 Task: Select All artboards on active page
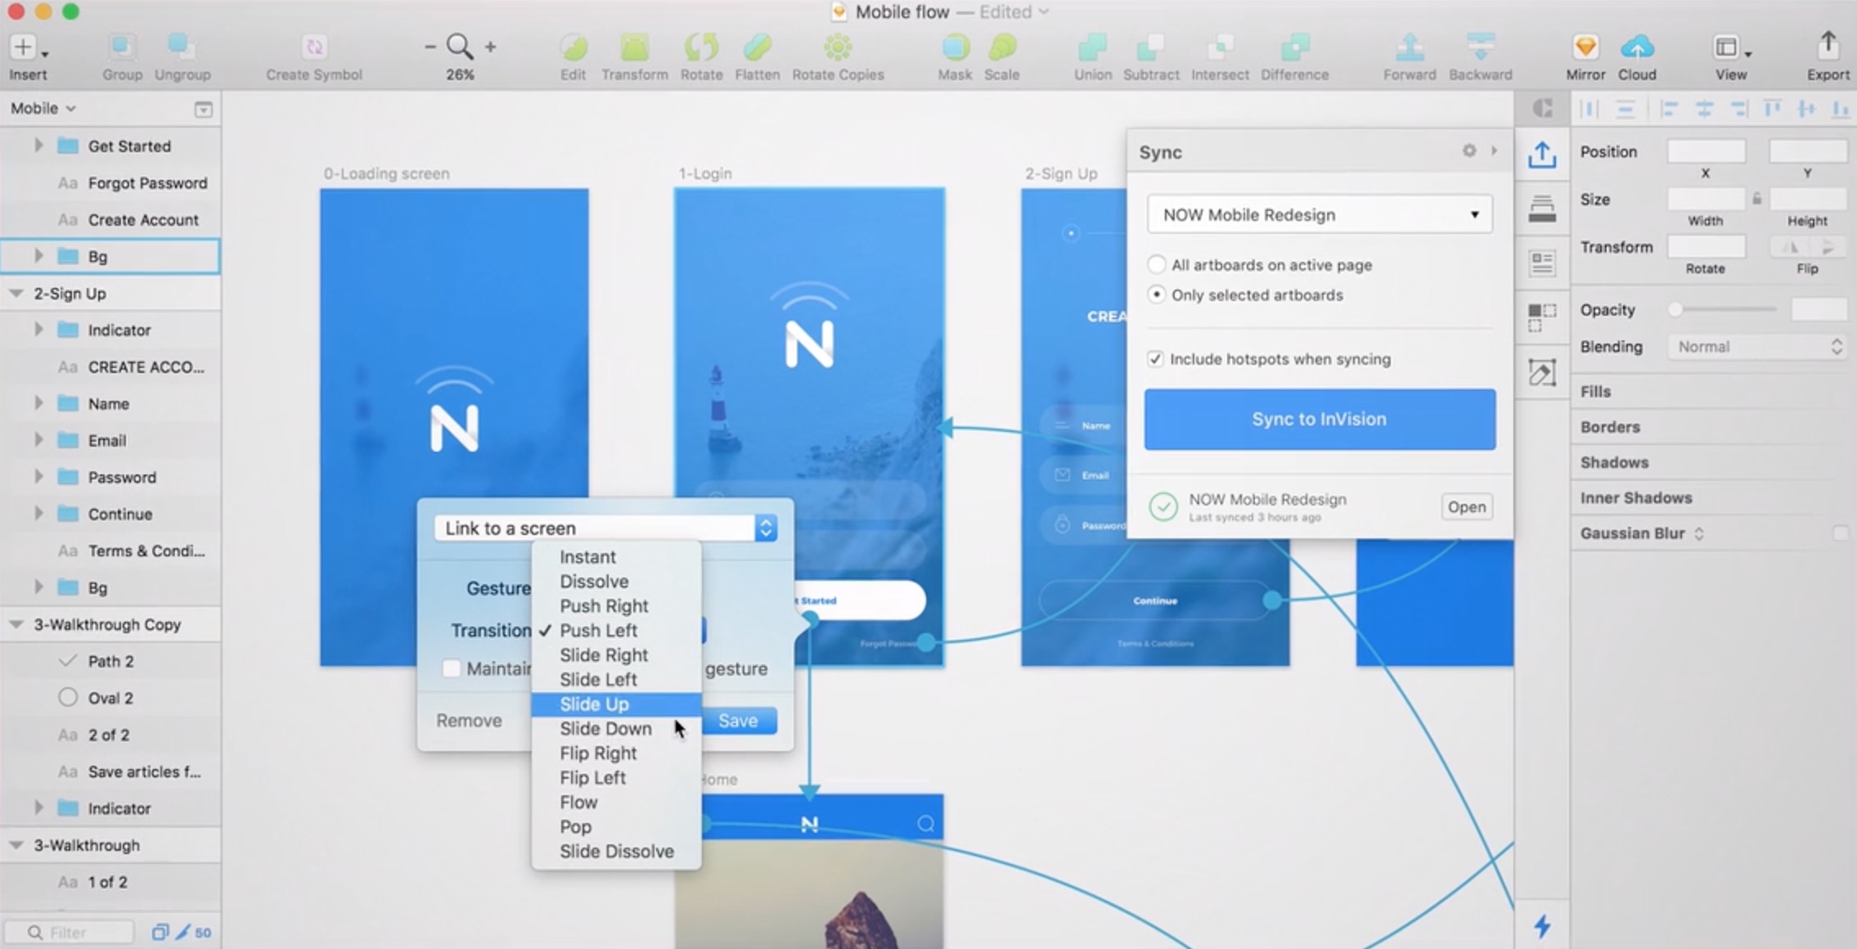click(x=1156, y=264)
